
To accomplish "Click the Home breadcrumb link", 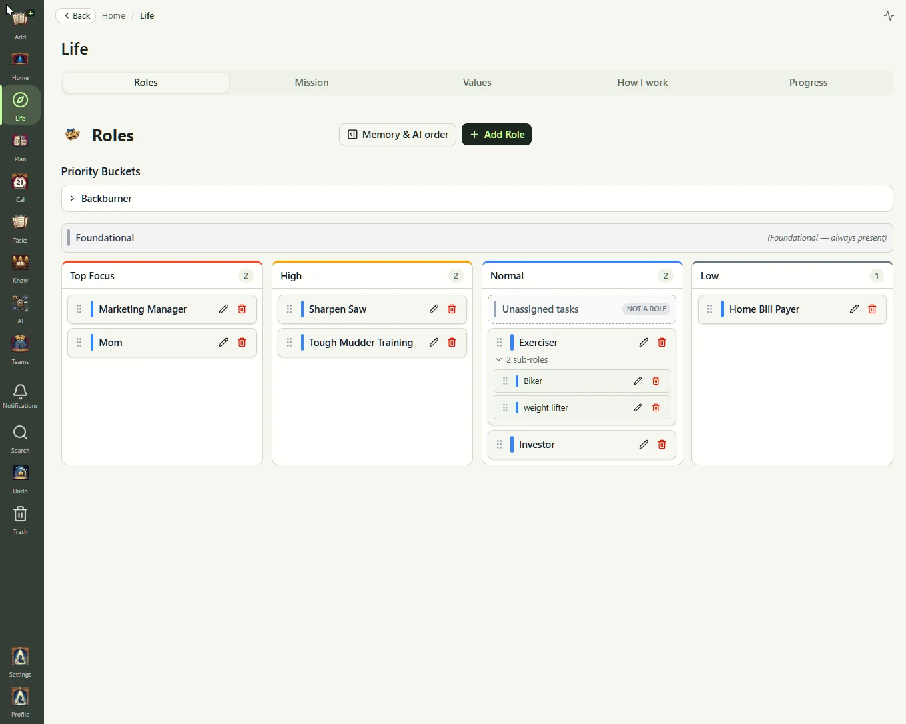I will pyautogui.click(x=113, y=15).
